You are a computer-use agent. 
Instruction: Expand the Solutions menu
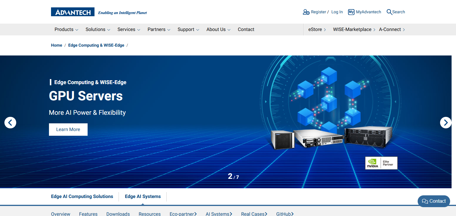tap(98, 30)
